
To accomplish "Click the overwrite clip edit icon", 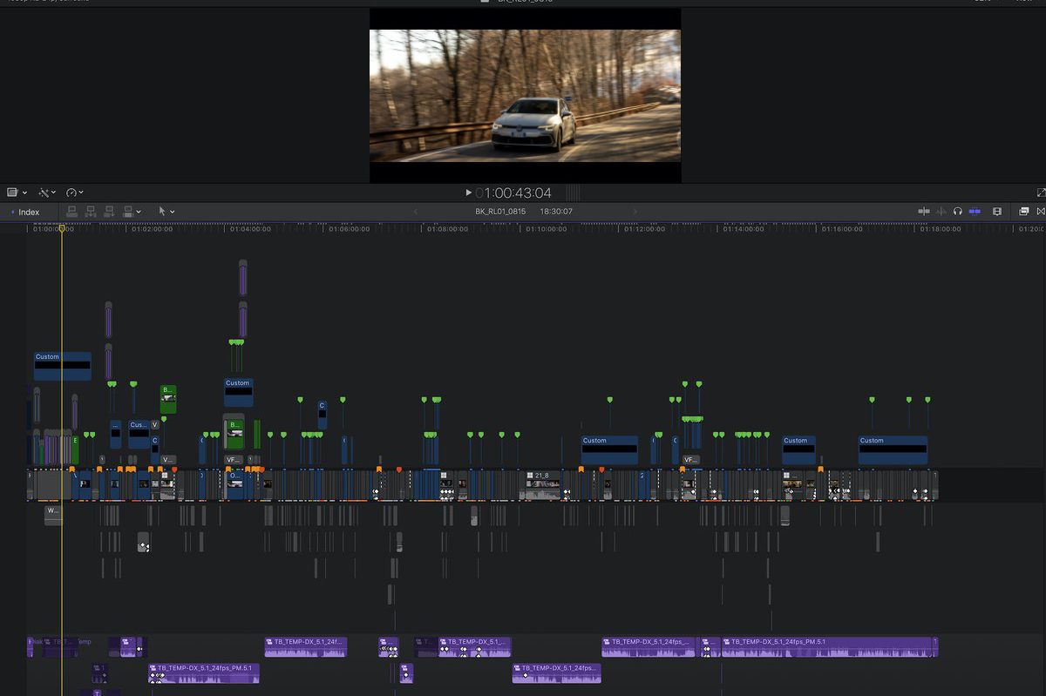I will [128, 212].
